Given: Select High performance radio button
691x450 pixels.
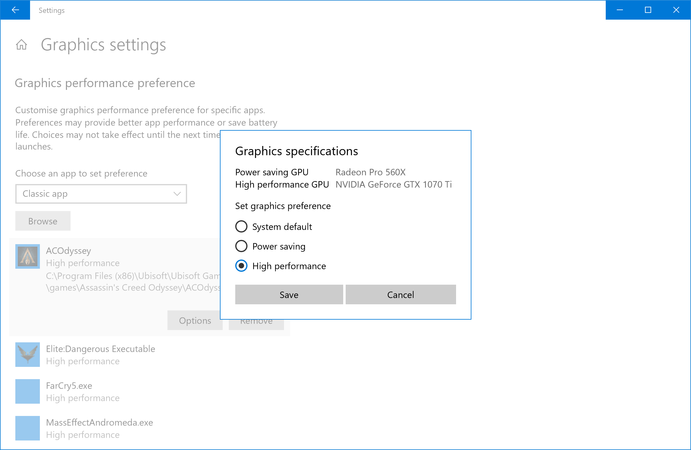Looking at the screenshot, I should pos(241,266).
